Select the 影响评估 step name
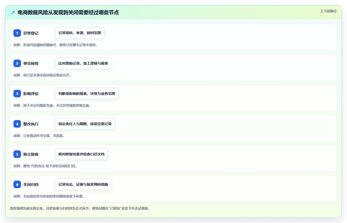 pos(31,94)
